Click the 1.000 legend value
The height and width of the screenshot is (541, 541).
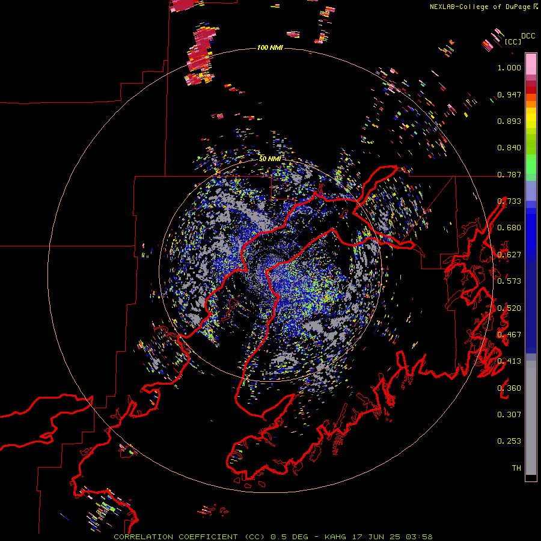[509, 67]
